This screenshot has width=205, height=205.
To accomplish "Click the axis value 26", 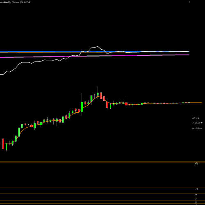I will tap(196, 164).
